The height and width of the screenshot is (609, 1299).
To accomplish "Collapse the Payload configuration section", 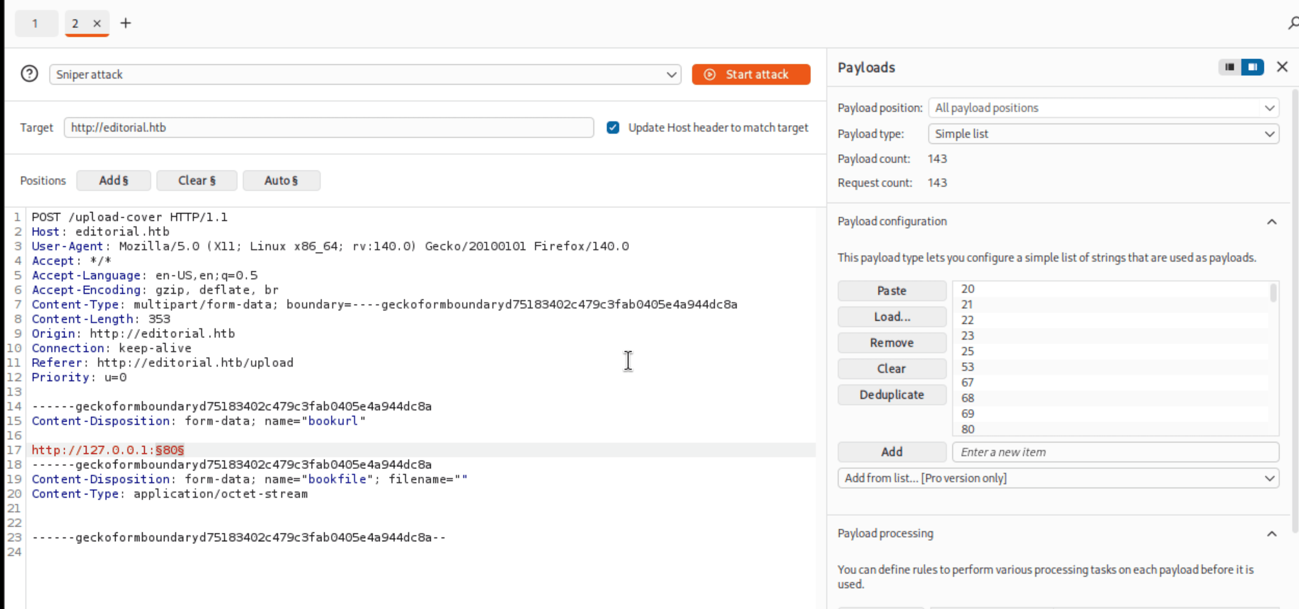I will [x=1271, y=222].
